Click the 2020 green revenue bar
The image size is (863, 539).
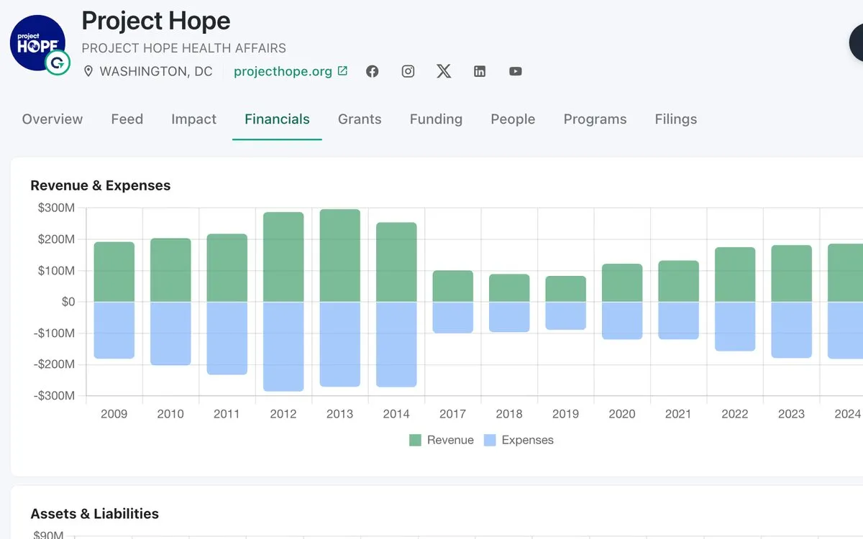coord(622,283)
